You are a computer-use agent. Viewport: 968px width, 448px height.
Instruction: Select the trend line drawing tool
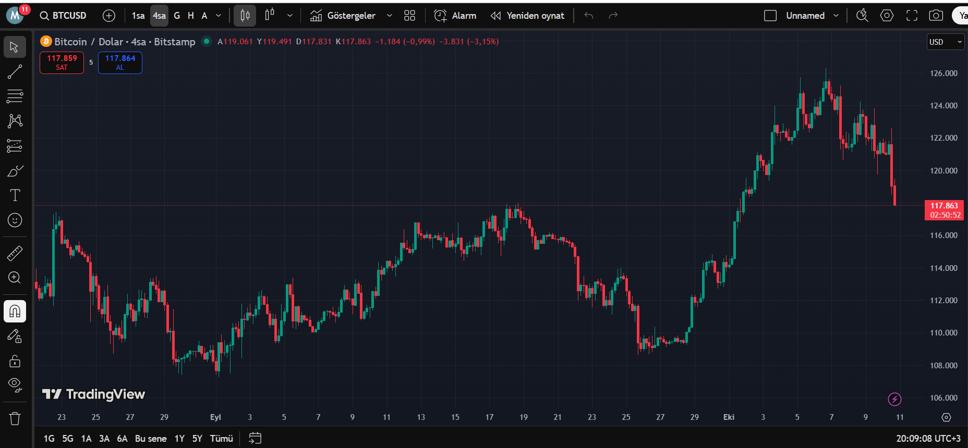15,72
